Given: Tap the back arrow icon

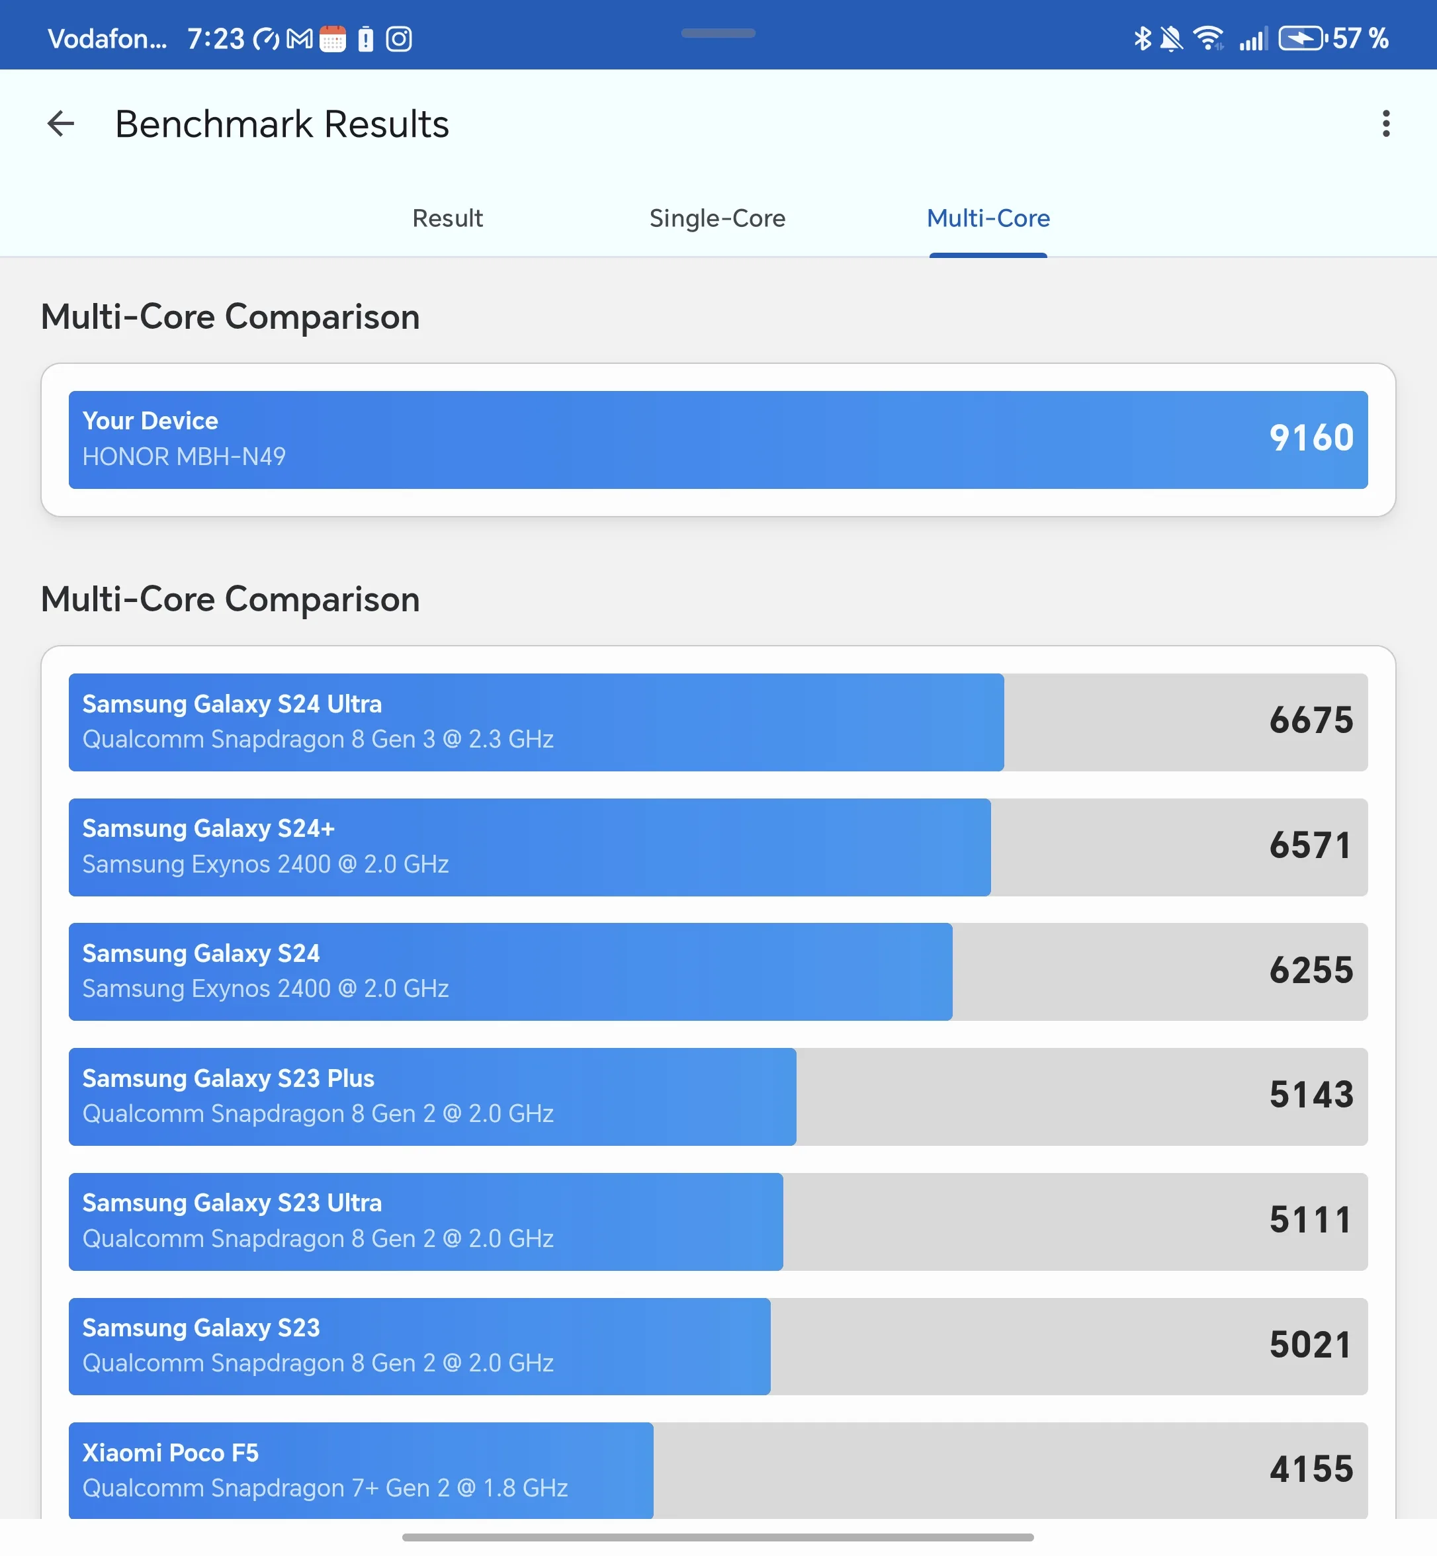Looking at the screenshot, I should [61, 124].
